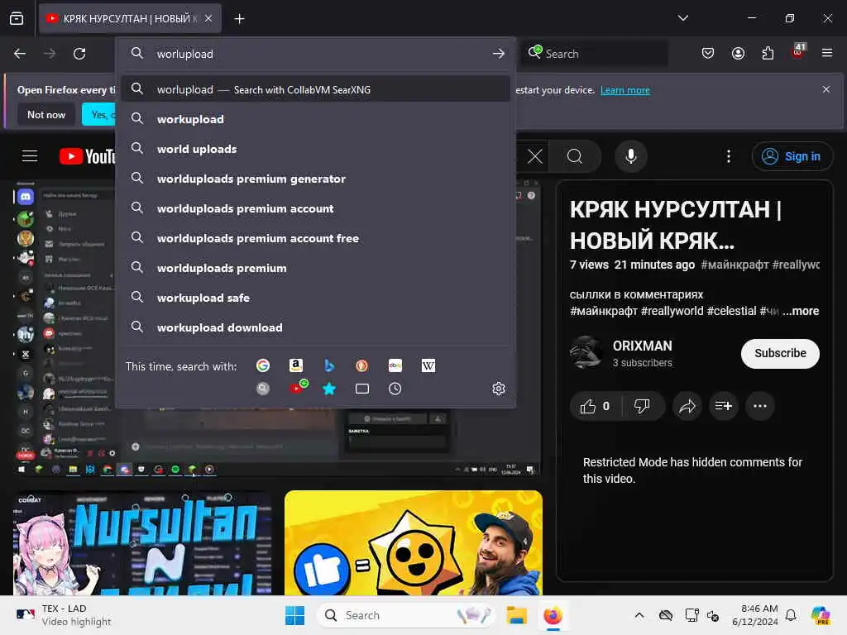
Task: Like the video with thumbs up
Action: pyautogui.click(x=595, y=406)
